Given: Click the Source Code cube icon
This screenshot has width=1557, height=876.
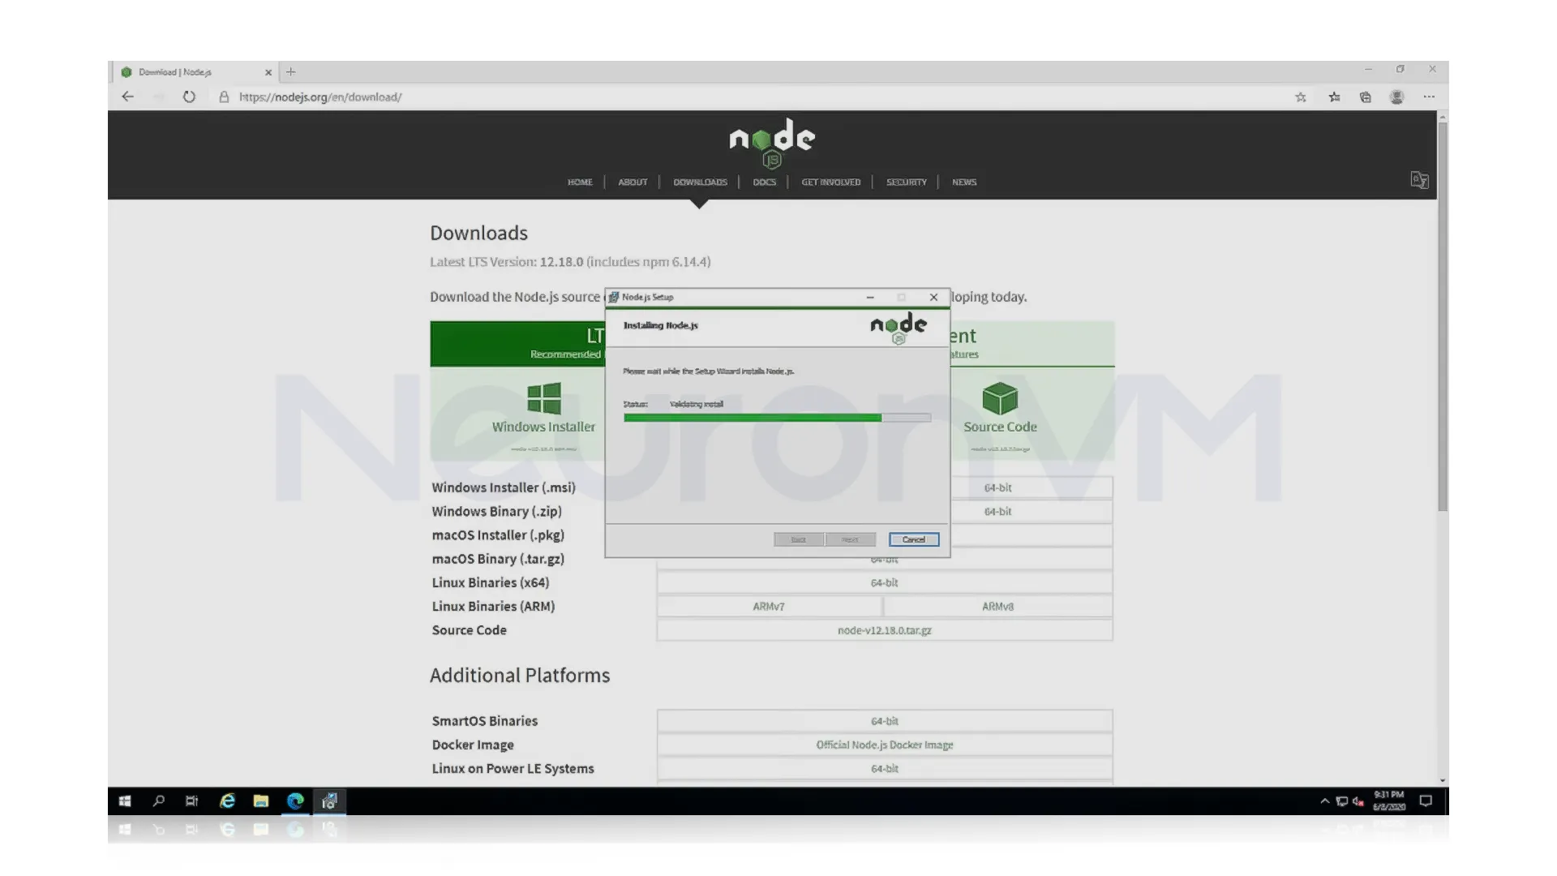Looking at the screenshot, I should (1000, 399).
